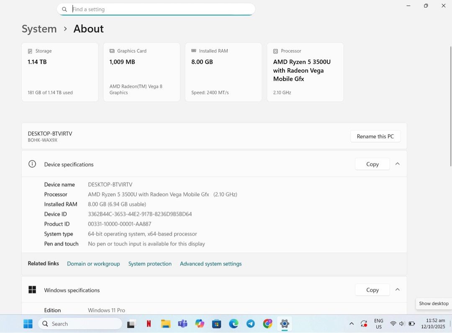Open Advanced system settings link
Screen dimensions: 452x333
[x=211, y=264]
